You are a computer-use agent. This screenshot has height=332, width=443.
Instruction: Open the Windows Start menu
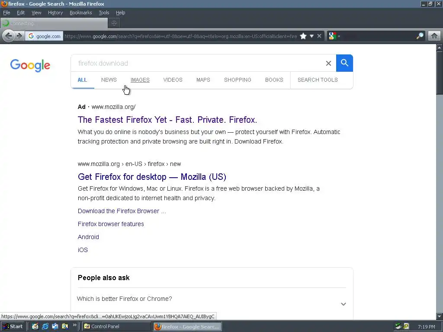pyautogui.click(x=13, y=326)
